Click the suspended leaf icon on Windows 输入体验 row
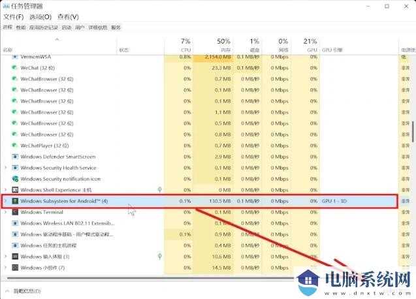Viewport: 416px width, 299px height. pos(160,257)
